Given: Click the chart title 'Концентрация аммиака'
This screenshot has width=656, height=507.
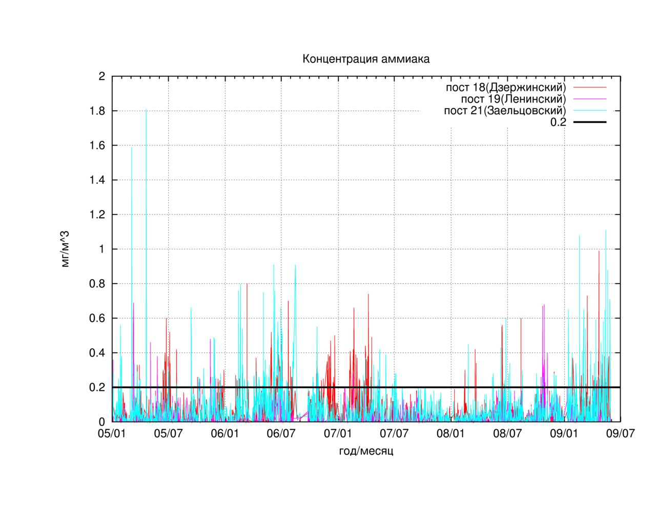Looking at the screenshot, I should (366, 59).
